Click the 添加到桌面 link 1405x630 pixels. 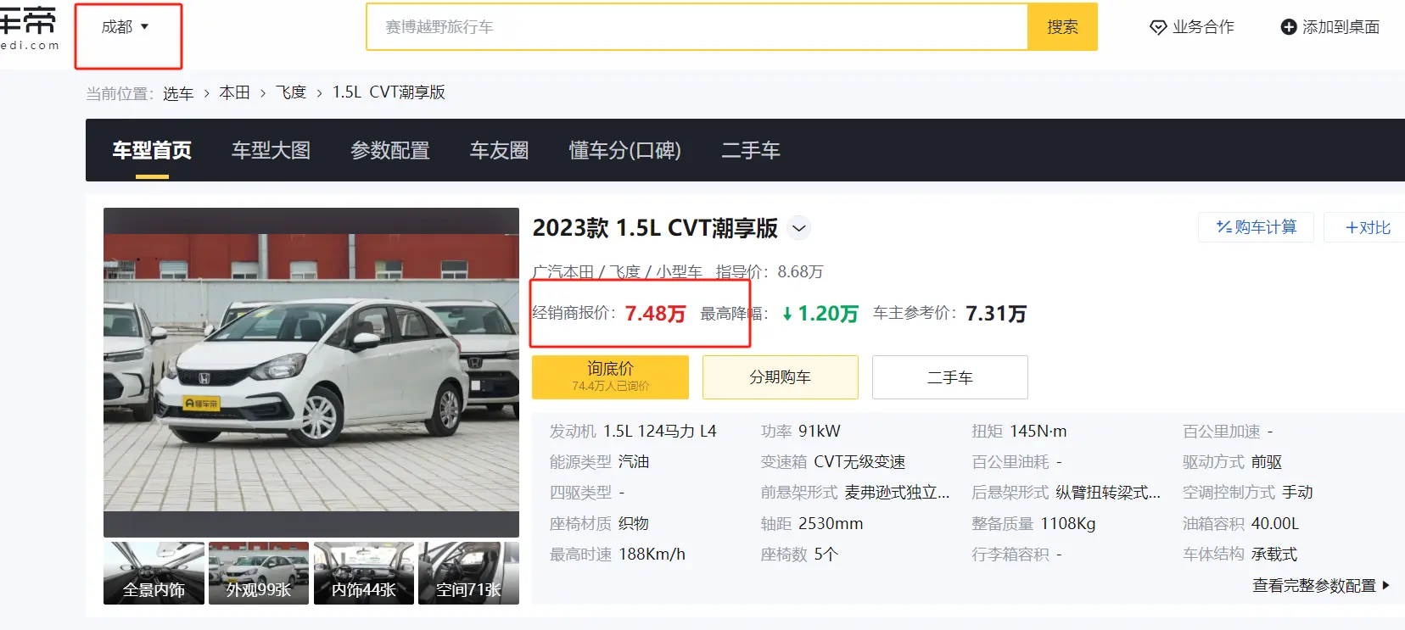[1330, 27]
